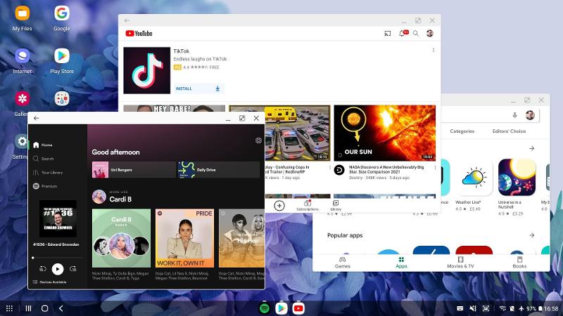This screenshot has height=316, width=563.
Task: Open the Women of Hip-Hop playlist card
Action: point(241,238)
